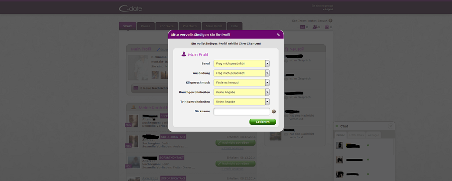The image size is (452, 181).
Task: Click into the Nickname input field
Action: point(242,112)
